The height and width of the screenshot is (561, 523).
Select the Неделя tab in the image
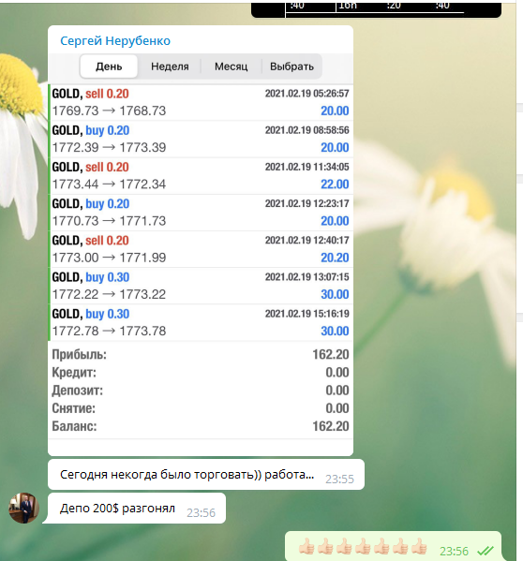point(170,66)
